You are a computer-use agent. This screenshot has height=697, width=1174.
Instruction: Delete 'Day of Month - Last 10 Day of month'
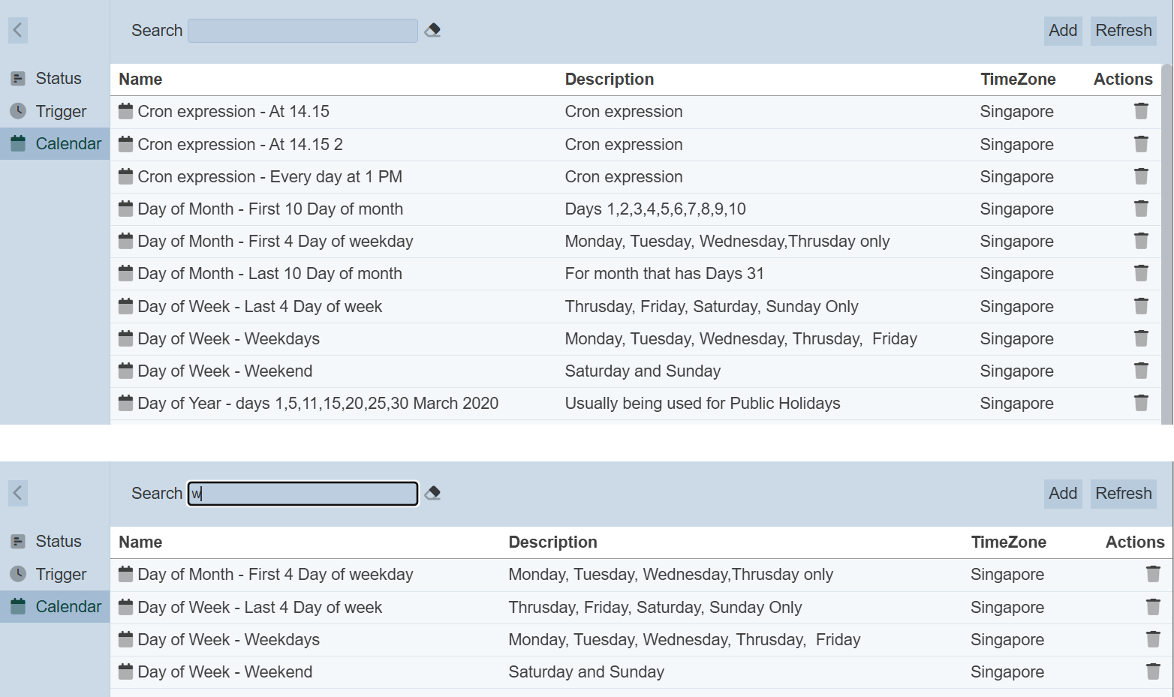point(1140,273)
